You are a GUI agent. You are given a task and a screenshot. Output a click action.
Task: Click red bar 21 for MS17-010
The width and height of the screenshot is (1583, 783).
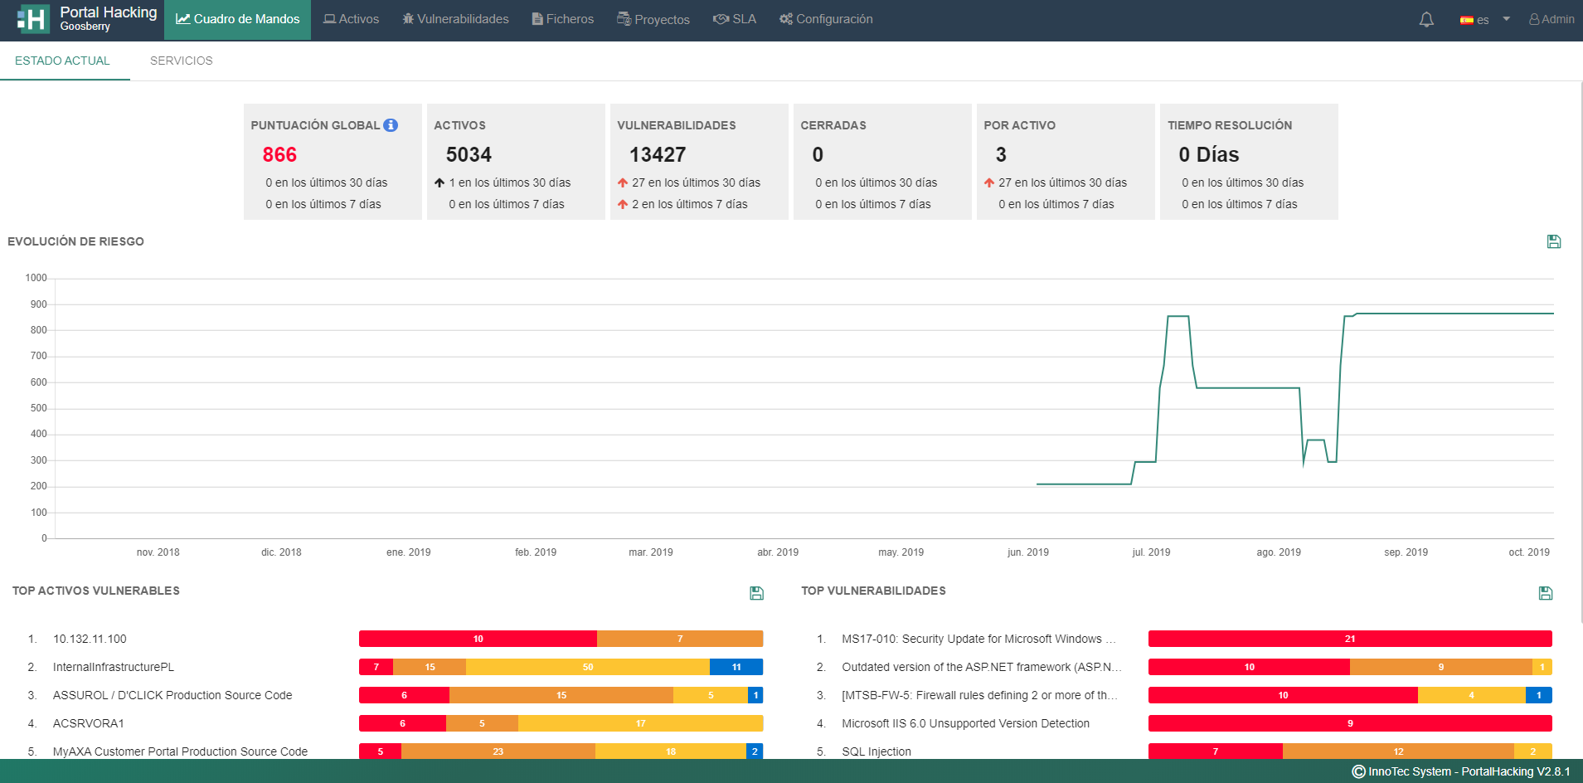[x=1350, y=639]
